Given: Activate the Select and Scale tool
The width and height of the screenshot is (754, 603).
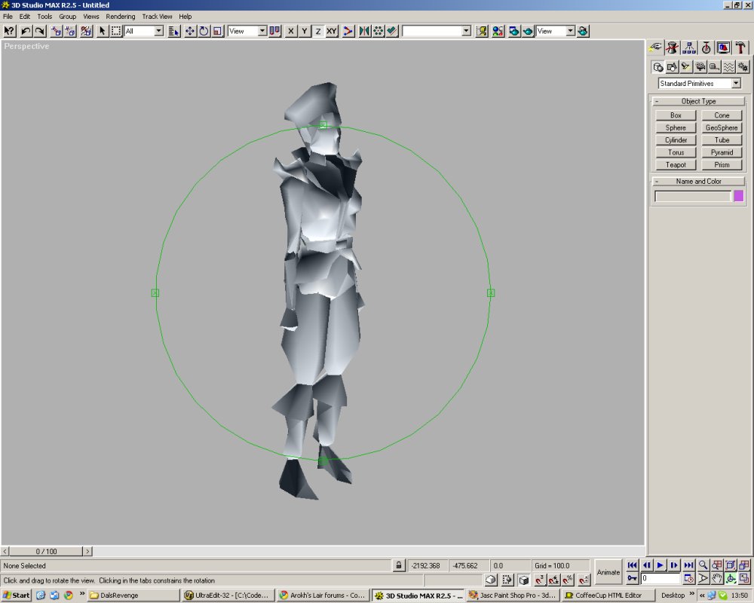Looking at the screenshot, I should pos(218,31).
